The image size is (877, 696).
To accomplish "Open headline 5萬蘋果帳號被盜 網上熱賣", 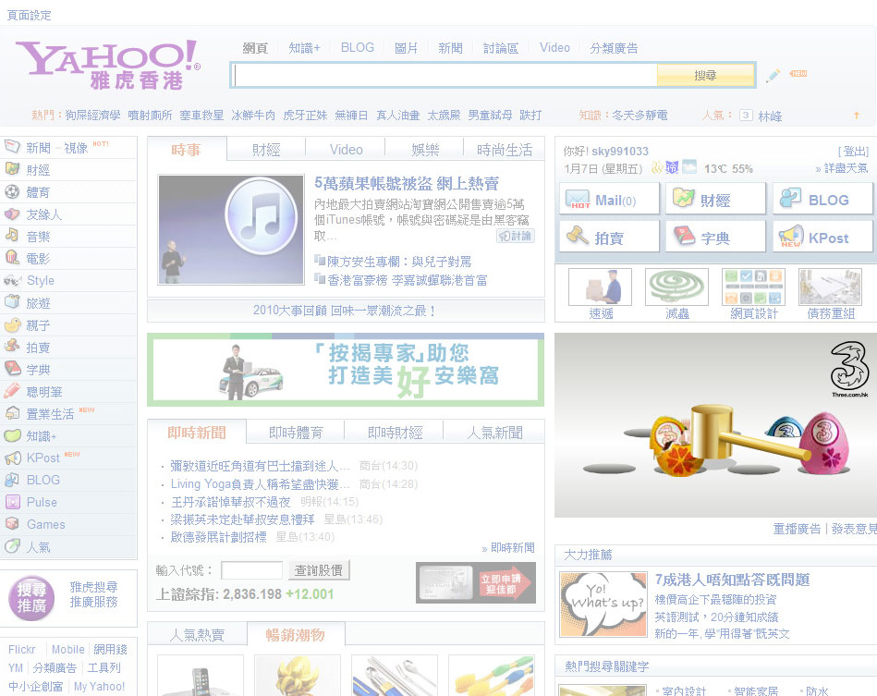I will coord(407,183).
